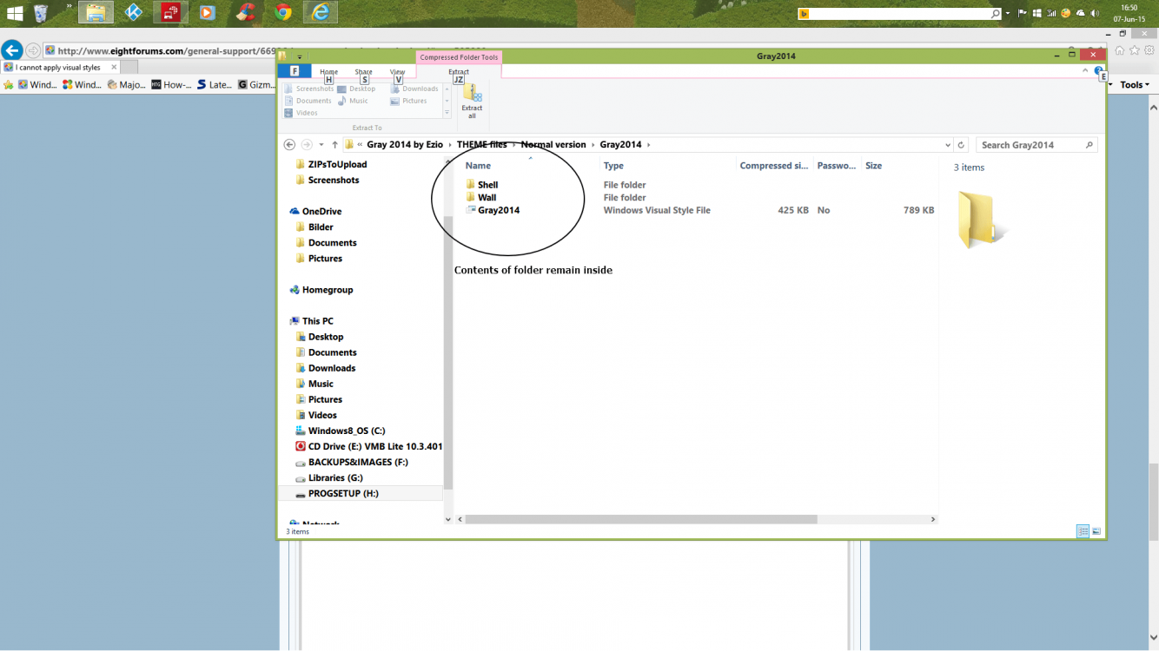The width and height of the screenshot is (1159, 651).
Task: Click Internet Explorer back button
Action: [11, 50]
